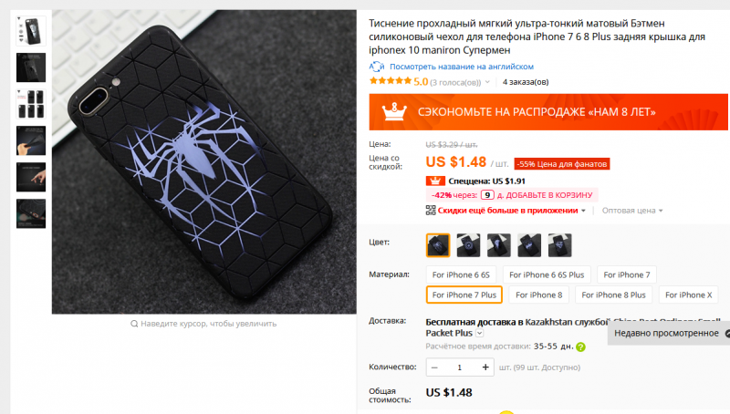Pick the For iPhone X option
Screen dimensions: 730x414
click(x=689, y=295)
